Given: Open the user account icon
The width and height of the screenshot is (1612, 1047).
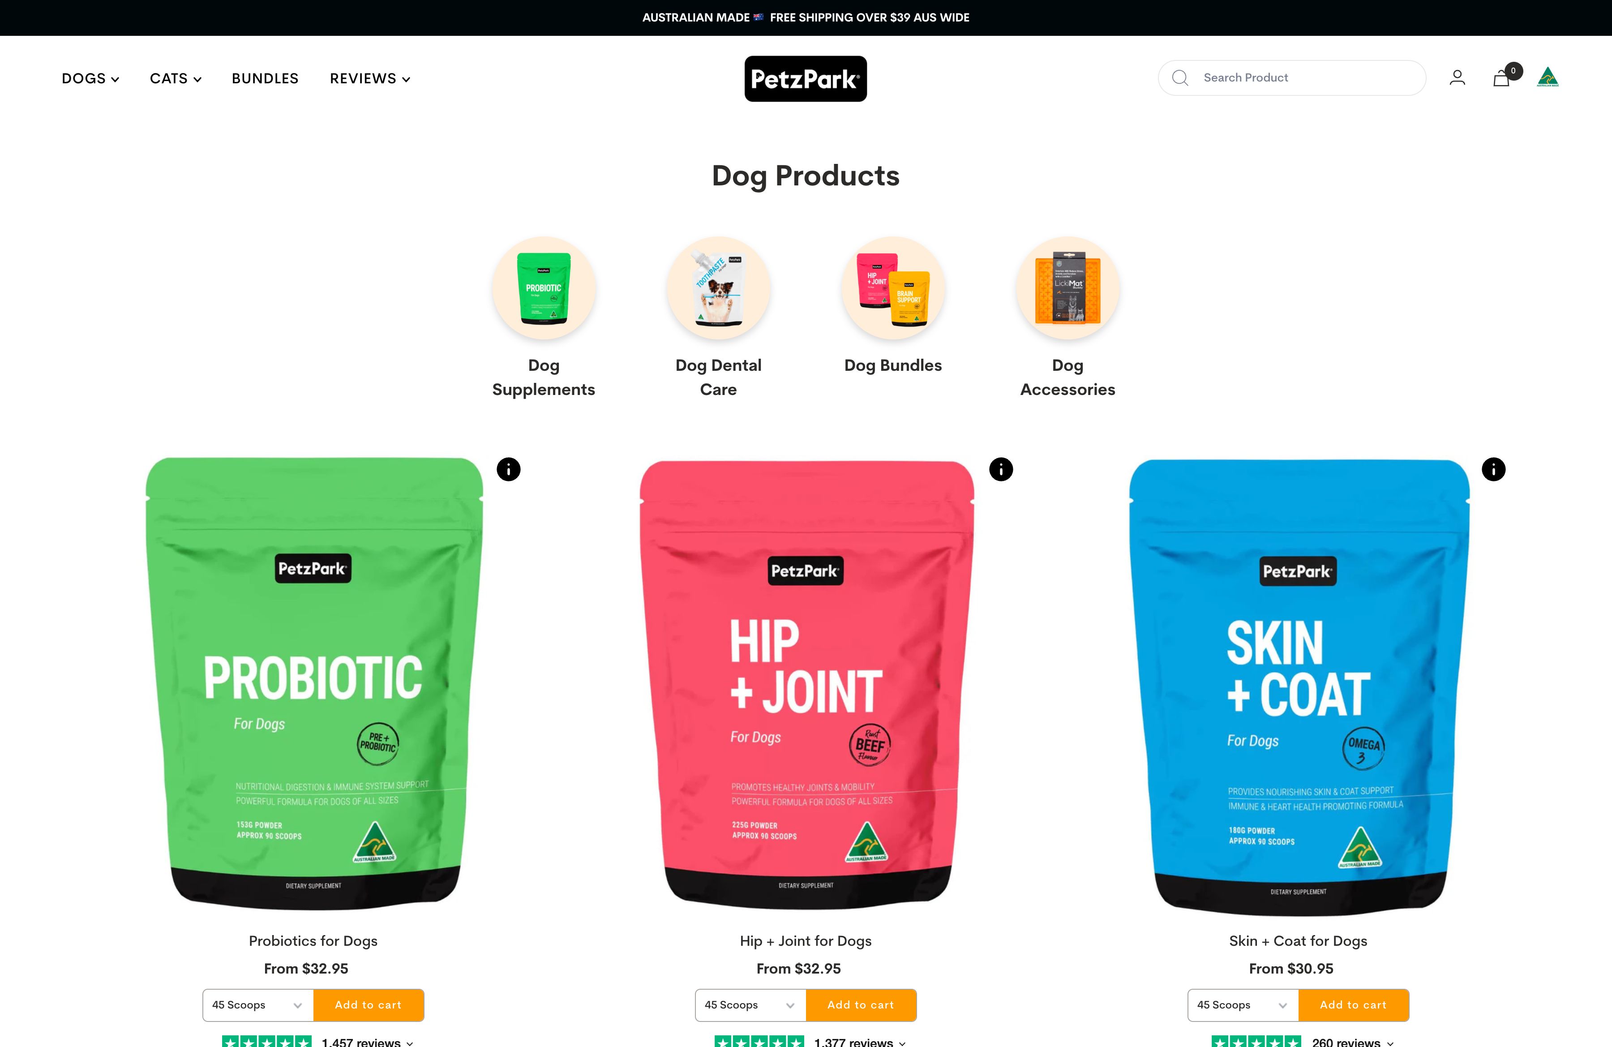Looking at the screenshot, I should [1457, 78].
